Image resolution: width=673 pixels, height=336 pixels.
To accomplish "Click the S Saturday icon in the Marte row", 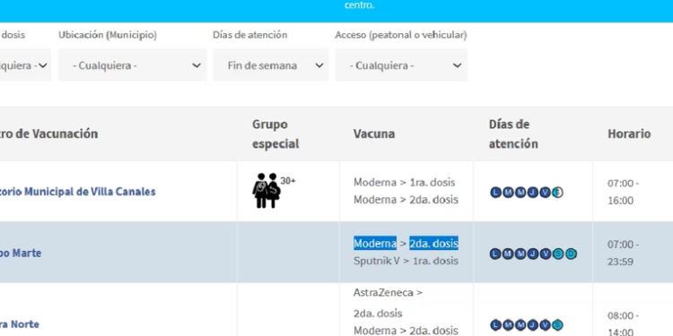I will (x=558, y=254).
